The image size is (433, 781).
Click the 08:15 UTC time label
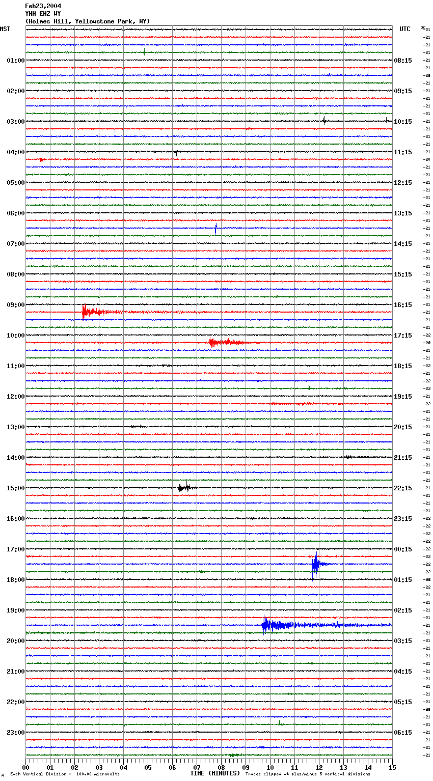click(x=403, y=61)
